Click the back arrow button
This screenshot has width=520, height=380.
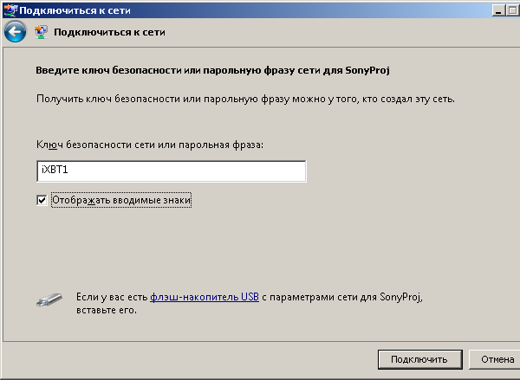tap(14, 32)
